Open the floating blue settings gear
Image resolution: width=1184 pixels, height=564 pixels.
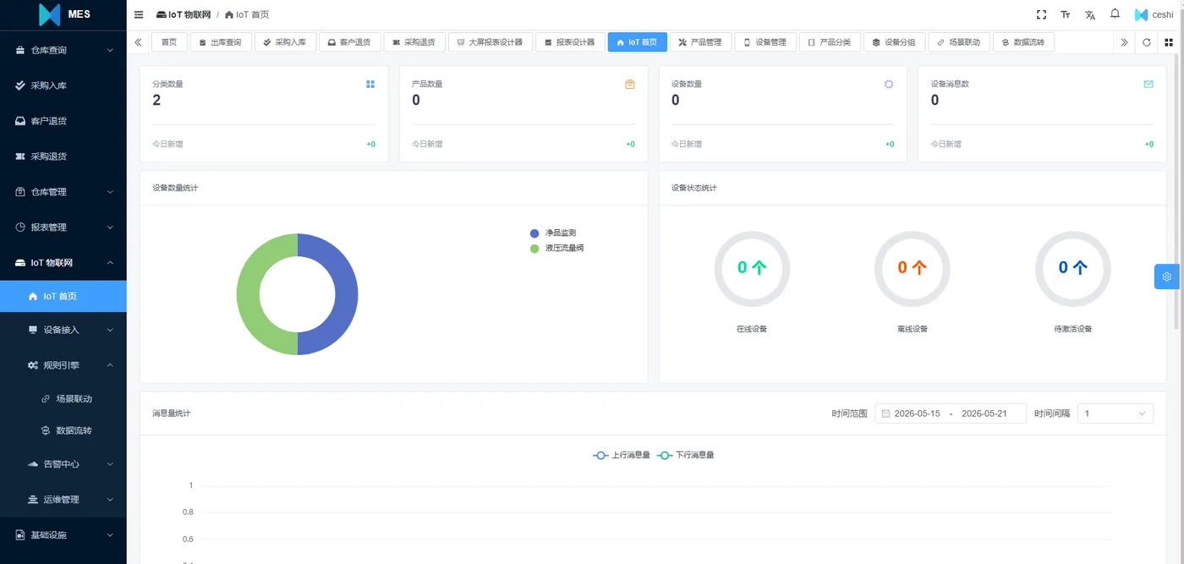click(1167, 277)
